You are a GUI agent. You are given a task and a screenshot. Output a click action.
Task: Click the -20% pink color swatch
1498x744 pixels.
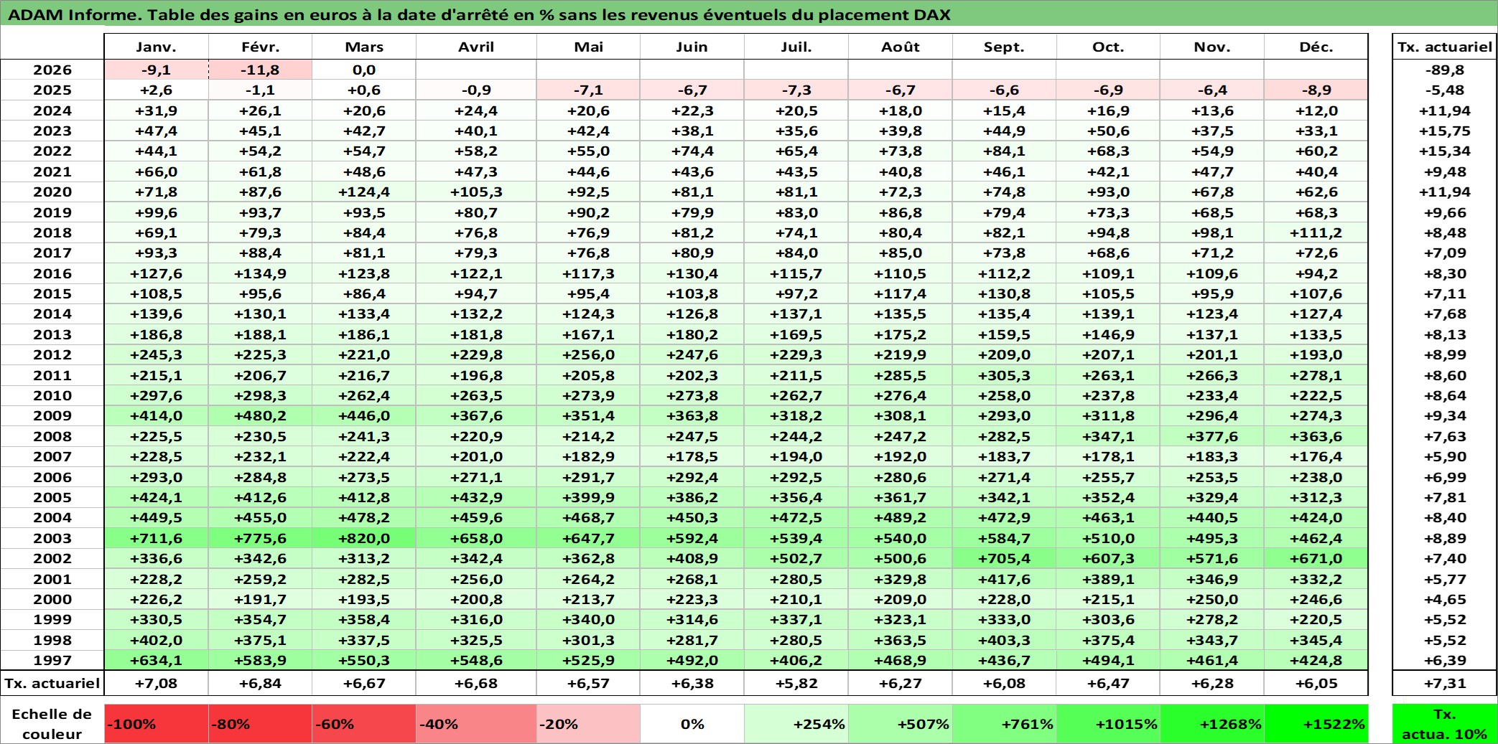[x=588, y=724]
